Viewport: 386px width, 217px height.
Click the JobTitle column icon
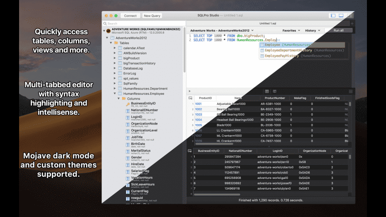[128, 138]
